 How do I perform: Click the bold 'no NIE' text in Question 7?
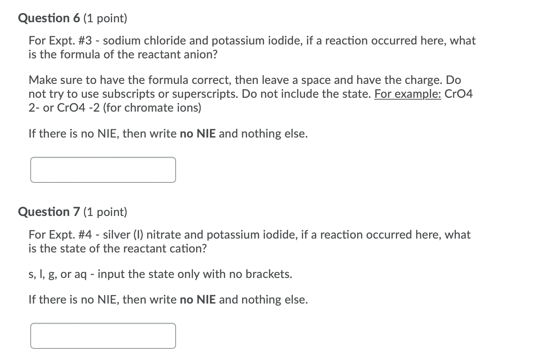[x=197, y=300]
